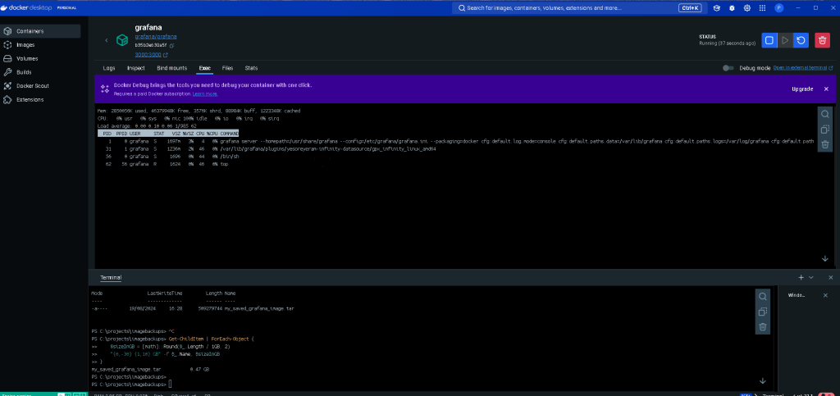Click the user profile avatar P
The height and width of the screenshot is (396, 840).
(x=779, y=8)
